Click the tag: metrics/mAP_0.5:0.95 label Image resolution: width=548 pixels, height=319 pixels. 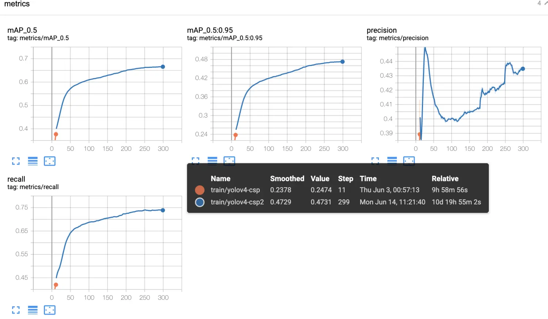point(225,38)
